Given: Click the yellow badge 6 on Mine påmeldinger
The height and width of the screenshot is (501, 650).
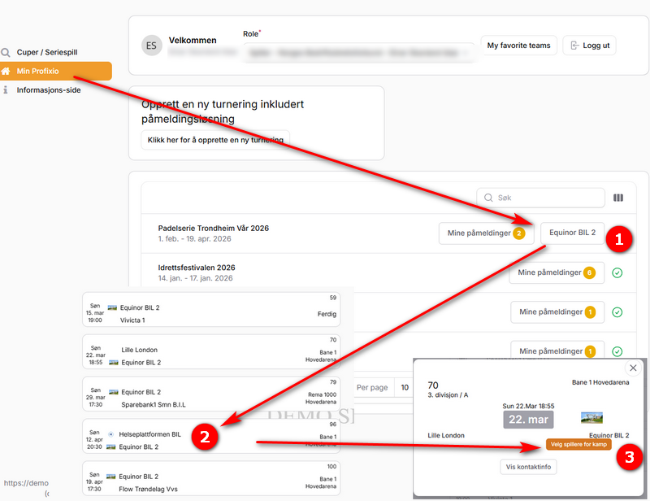Looking at the screenshot, I should 590,272.
